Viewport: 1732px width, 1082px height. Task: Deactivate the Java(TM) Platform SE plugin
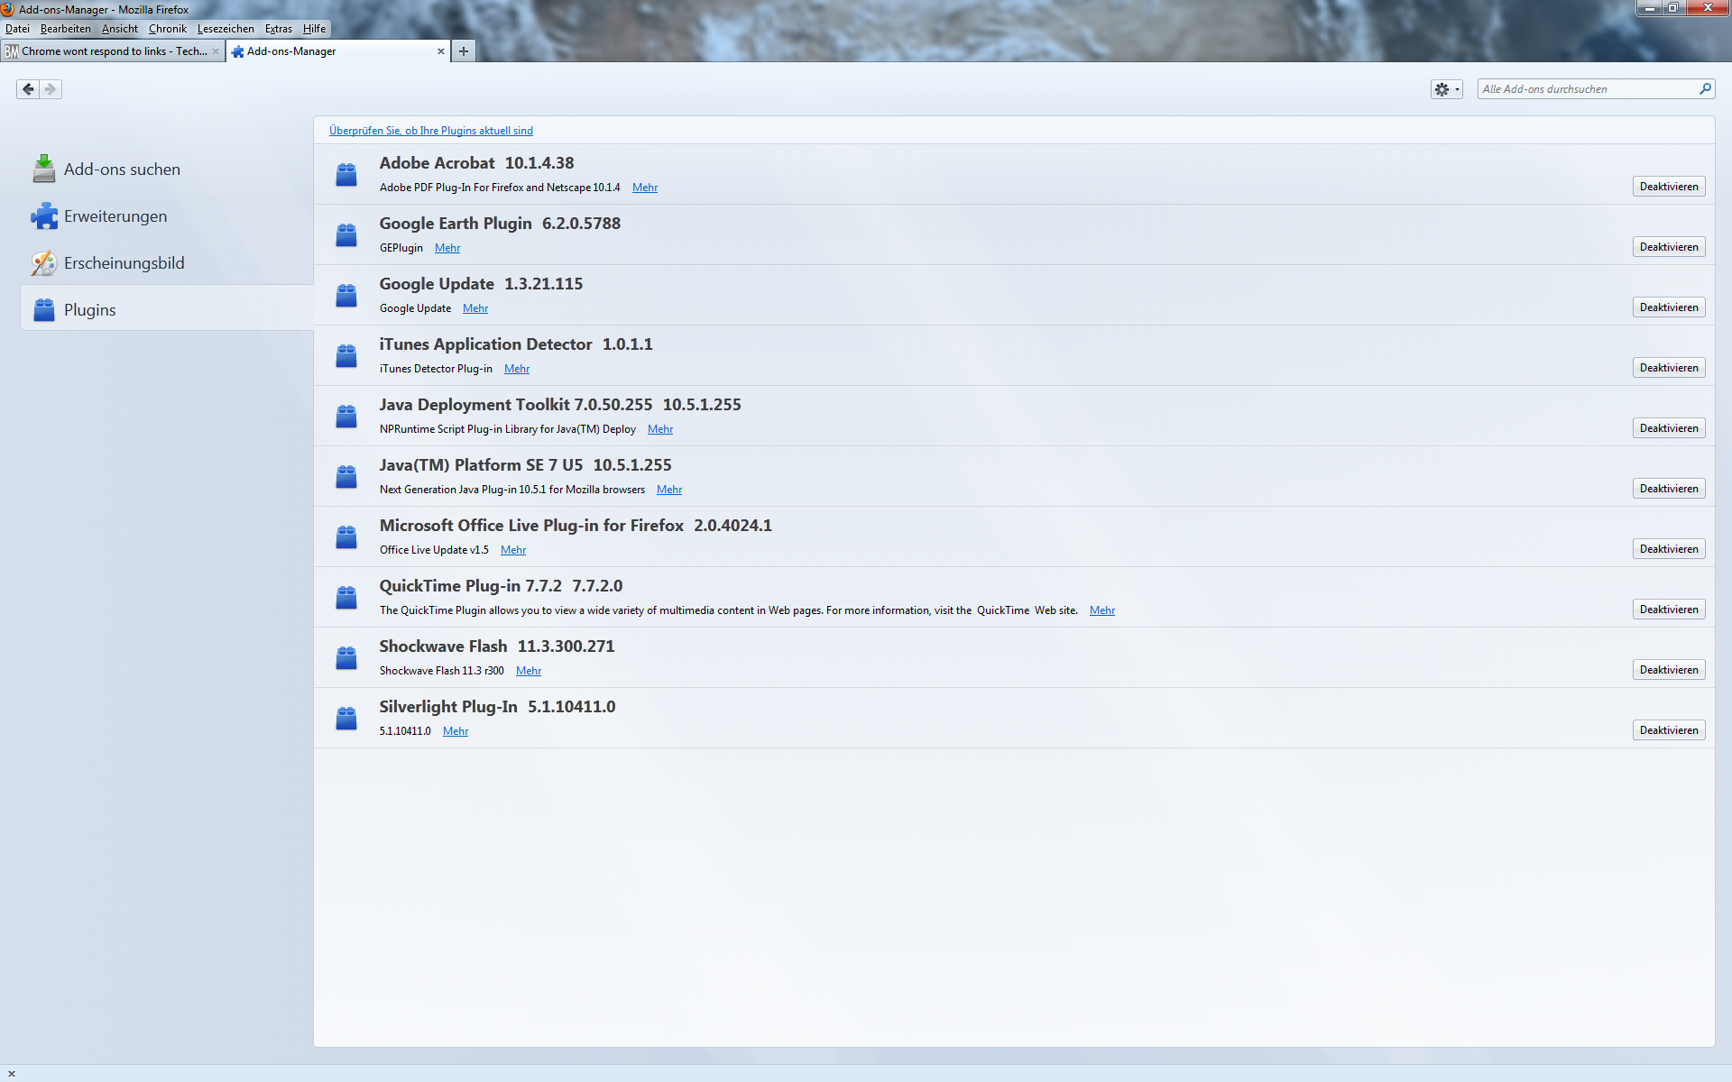[1669, 489]
